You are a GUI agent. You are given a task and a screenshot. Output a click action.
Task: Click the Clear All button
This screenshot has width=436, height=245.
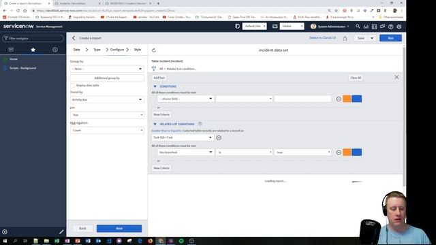click(356, 78)
